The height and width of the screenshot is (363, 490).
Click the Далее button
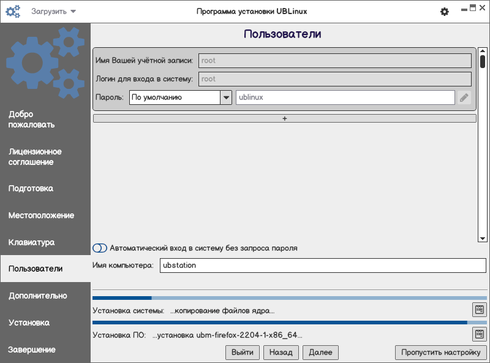coord(320,353)
